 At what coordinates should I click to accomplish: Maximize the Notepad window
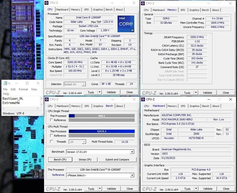click(x=27, y=83)
